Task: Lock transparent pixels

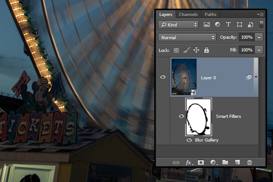Action: tap(176, 50)
